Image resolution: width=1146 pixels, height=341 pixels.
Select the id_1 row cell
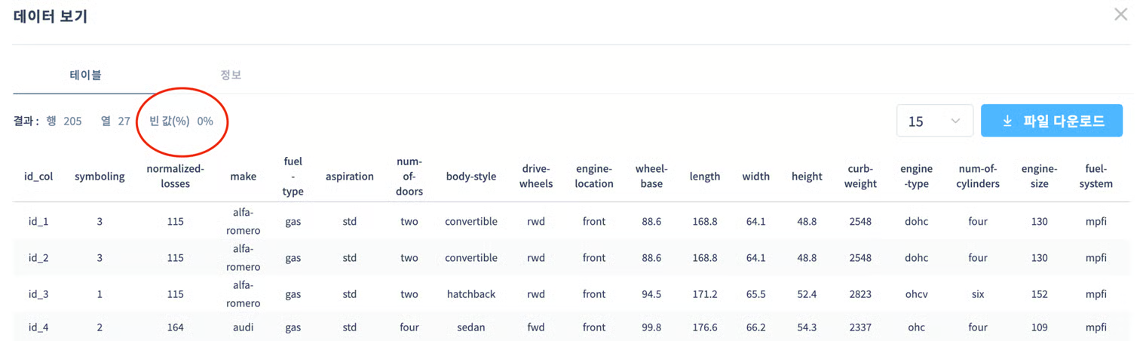[38, 222]
